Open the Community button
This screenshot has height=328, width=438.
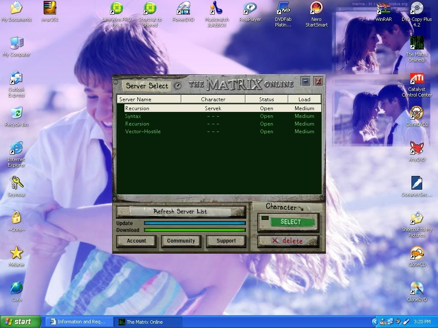point(181,241)
